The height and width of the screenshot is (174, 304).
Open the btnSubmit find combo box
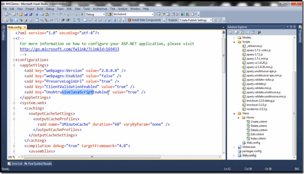point(152,14)
